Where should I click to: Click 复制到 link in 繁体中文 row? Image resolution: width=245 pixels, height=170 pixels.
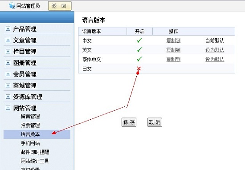point(173,60)
